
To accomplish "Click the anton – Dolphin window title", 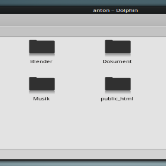I will coord(115,10).
